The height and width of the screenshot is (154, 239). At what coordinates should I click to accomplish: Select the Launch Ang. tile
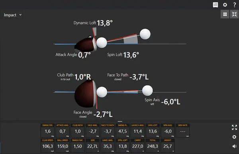pyautogui.click(x=138, y=130)
